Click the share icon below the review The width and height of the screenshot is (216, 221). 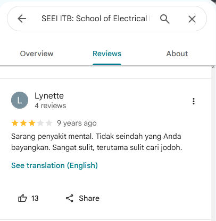(70, 198)
